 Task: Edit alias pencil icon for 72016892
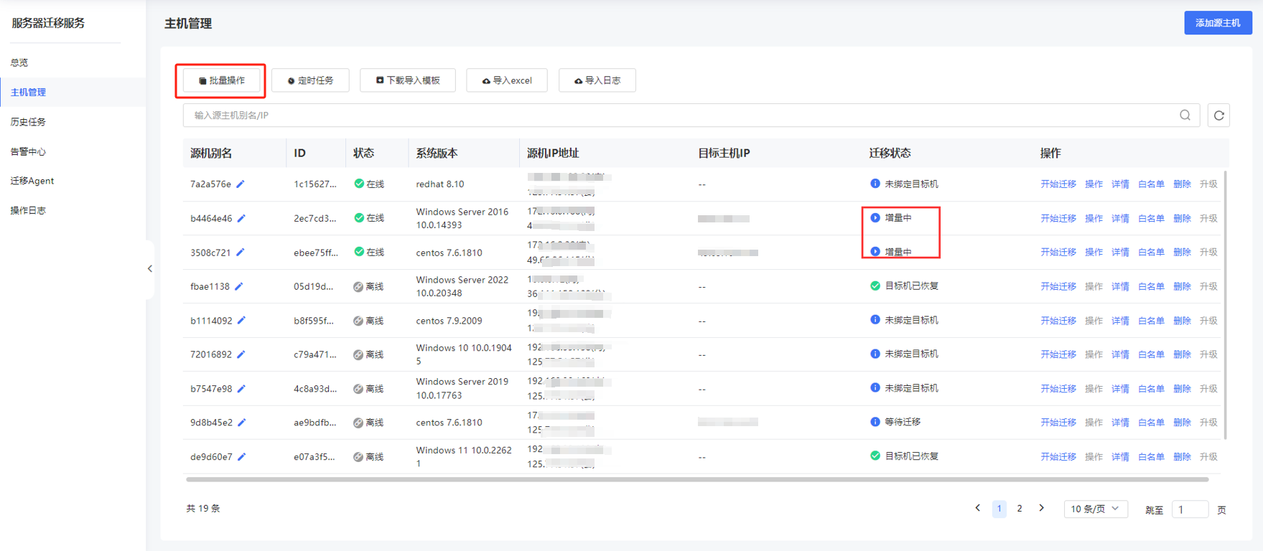click(x=241, y=354)
